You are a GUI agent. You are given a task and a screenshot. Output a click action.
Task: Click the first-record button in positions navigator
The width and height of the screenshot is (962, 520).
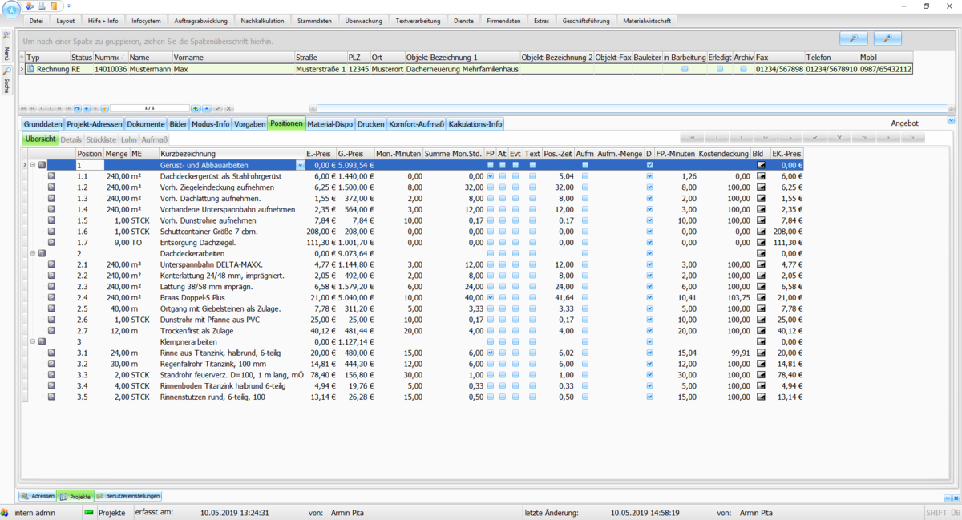[x=692, y=139]
